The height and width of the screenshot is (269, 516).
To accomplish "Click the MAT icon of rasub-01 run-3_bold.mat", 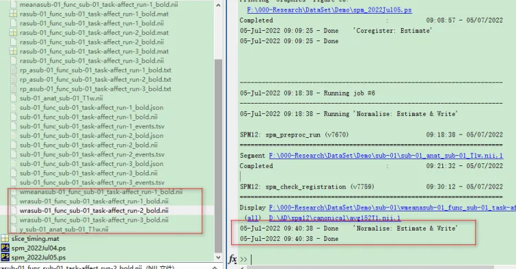I will [13, 51].
